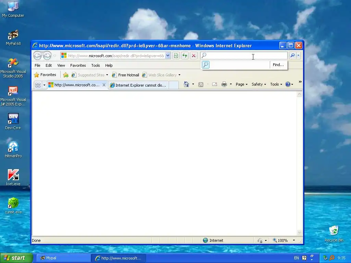The image size is (351, 263).
Task: Select Microsoft Visual J# 2005 Express shortcut
Action: (x=13, y=96)
